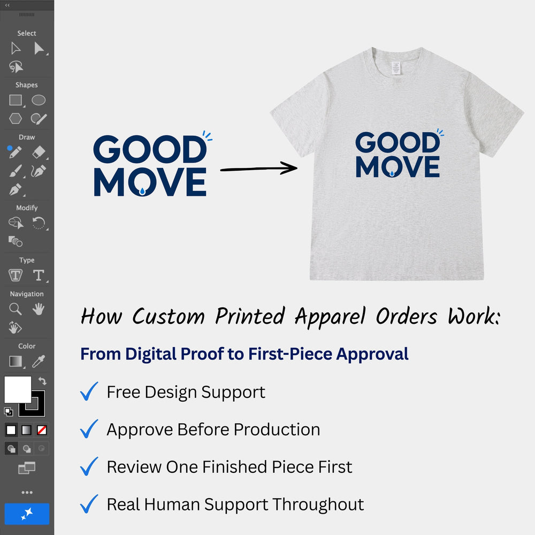Pick the first Modify tool with cursor
Viewport: 535px width, 535px height.
tap(16, 223)
